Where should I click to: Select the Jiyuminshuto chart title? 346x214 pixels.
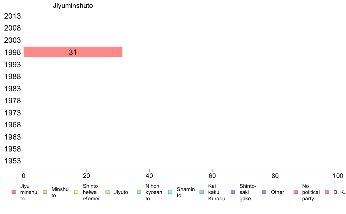(73, 6)
